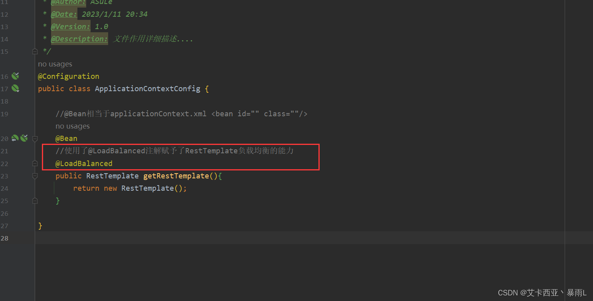Click 'new RestTemplate()' in the return statement
The height and width of the screenshot is (301, 593).
point(144,188)
